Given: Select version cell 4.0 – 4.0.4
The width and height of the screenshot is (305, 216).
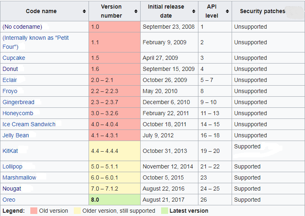Looking at the screenshot, I should point(114,124).
